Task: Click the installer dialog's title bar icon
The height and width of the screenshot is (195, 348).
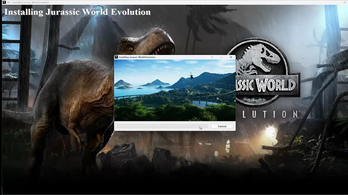Action: [x=116, y=57]
